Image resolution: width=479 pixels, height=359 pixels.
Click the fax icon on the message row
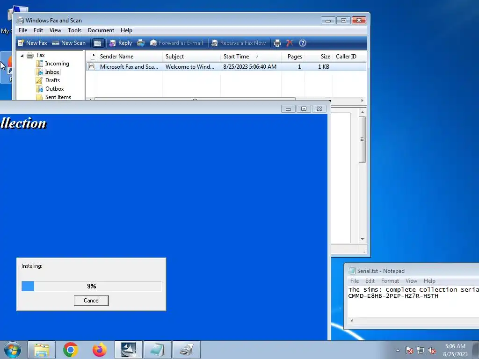click(x=91, y=66)
